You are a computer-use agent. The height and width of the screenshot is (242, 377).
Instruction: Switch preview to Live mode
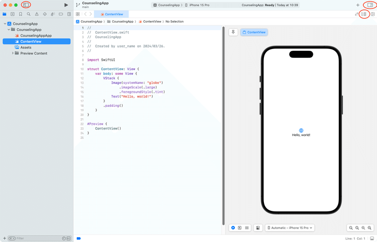click(x=233, y=227)
